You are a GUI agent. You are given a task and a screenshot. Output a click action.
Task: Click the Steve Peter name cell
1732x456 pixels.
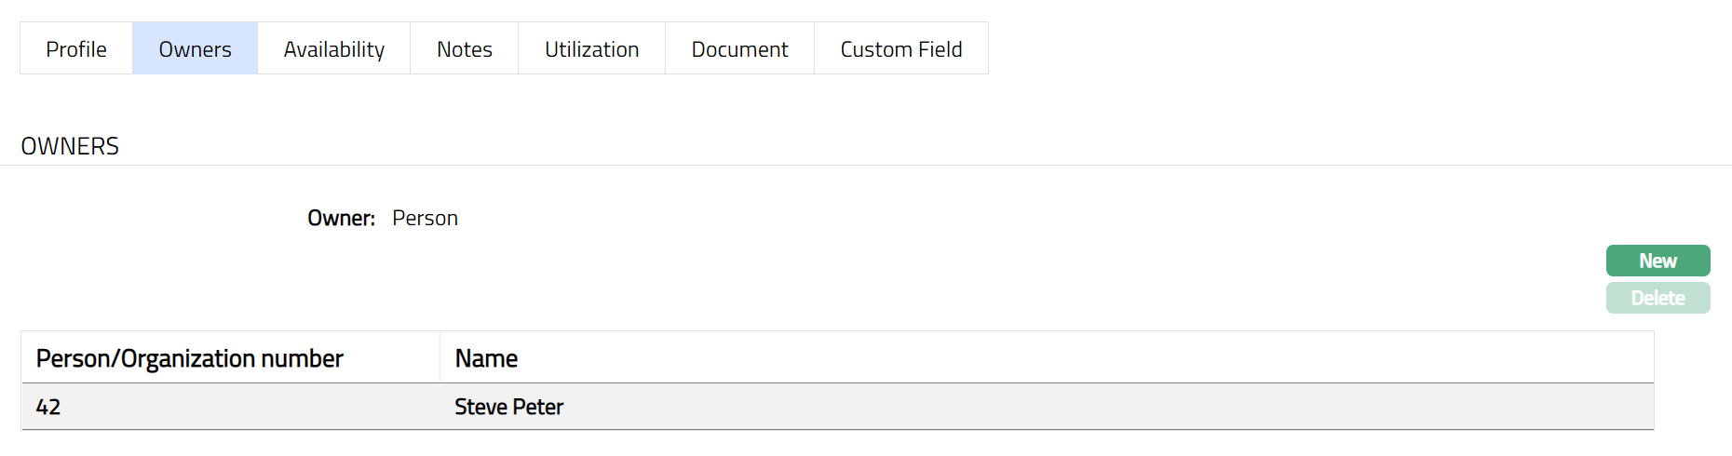pyautogui.click(x=508, y=407)
